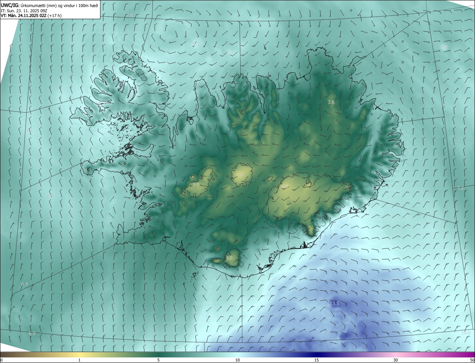
Task: Click the 10.0 value label on the map
Action: (466, 333)
